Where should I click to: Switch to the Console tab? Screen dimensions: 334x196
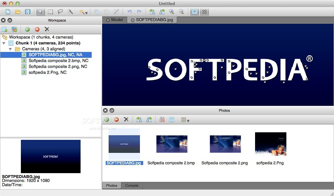132,186
